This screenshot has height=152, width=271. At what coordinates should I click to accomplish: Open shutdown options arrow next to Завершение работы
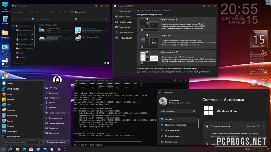(67, 142)
